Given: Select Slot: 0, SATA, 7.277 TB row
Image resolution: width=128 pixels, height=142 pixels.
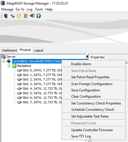Looking at the screenshot, I should coord(42,70).
